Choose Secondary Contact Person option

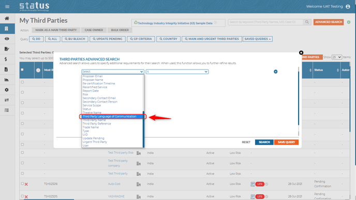point(100,102)
